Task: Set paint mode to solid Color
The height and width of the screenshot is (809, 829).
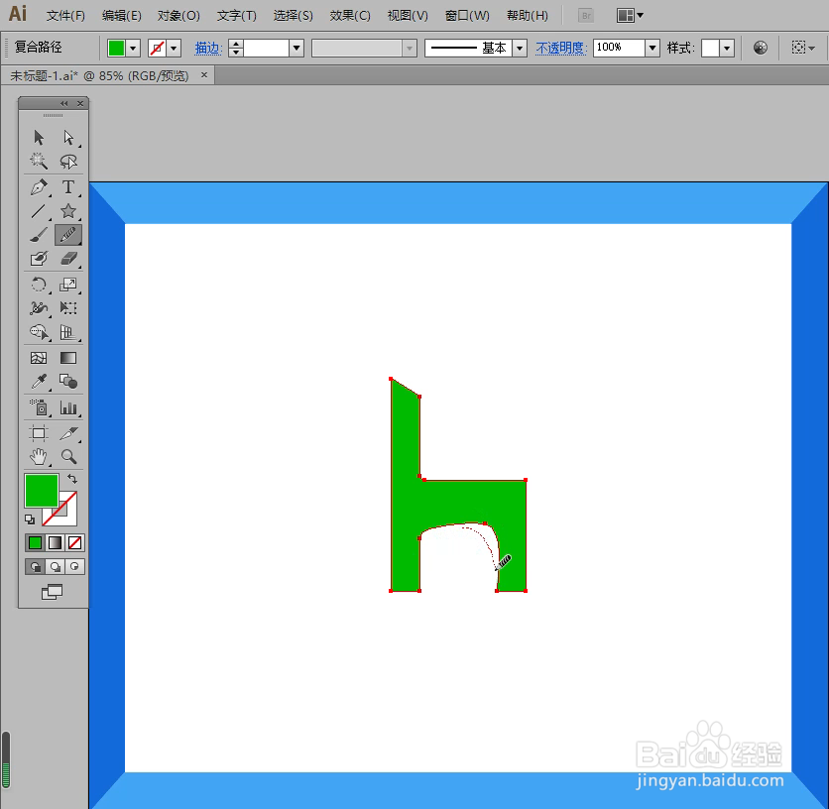Action: (35, 542)
